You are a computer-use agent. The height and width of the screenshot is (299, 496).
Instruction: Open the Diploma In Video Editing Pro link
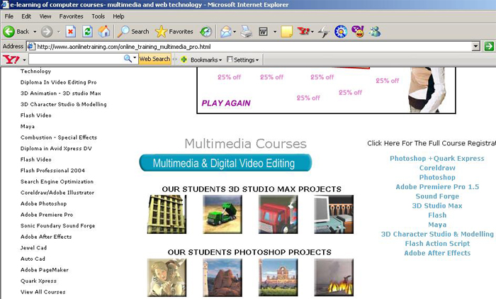pos(59,82)
